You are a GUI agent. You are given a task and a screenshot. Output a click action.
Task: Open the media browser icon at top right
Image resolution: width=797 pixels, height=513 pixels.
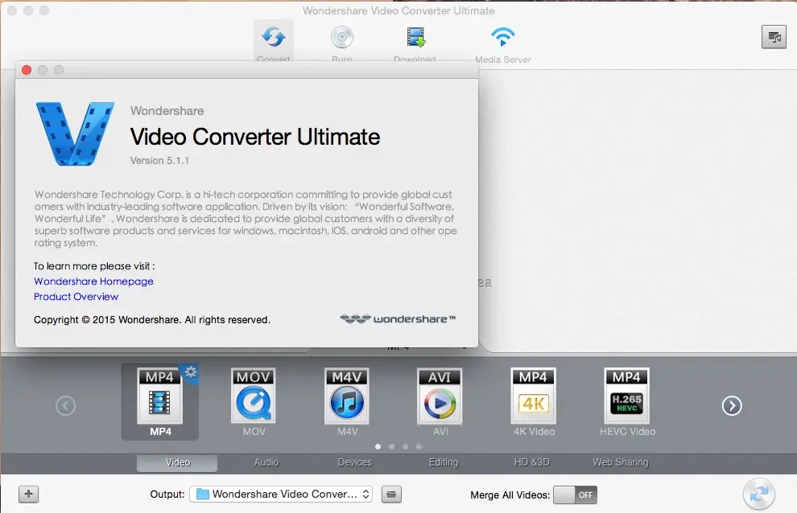click(x=774, y=37)
